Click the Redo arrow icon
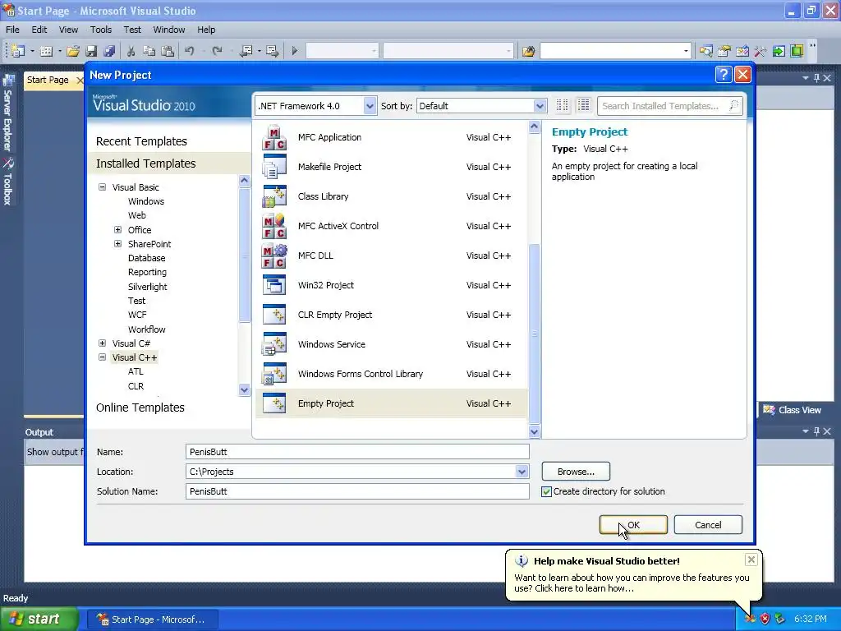This screenshot has width=841, height=631. pyautogui.click(x=217, y=51)
